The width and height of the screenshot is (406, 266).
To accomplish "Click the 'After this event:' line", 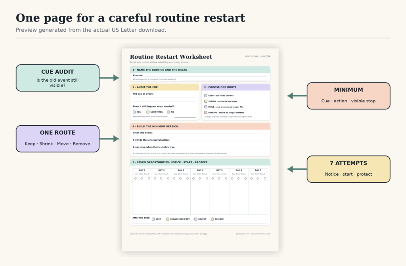I will coord(211,133).
